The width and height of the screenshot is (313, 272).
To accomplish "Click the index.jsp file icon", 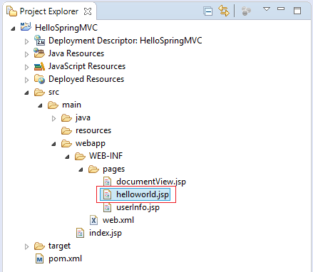I will tap(80, 233).
